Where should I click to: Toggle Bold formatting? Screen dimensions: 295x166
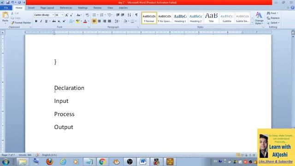coord(36,21)
